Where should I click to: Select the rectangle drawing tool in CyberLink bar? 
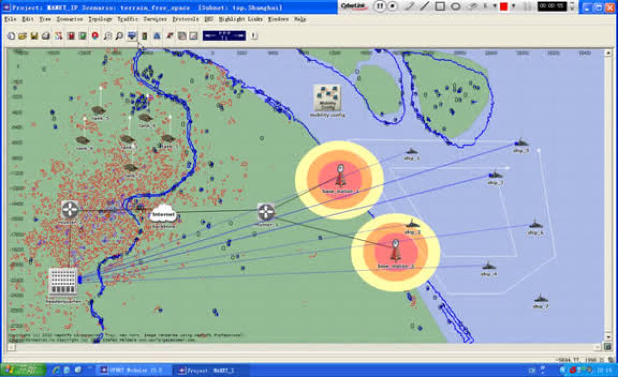coord(440,6)
